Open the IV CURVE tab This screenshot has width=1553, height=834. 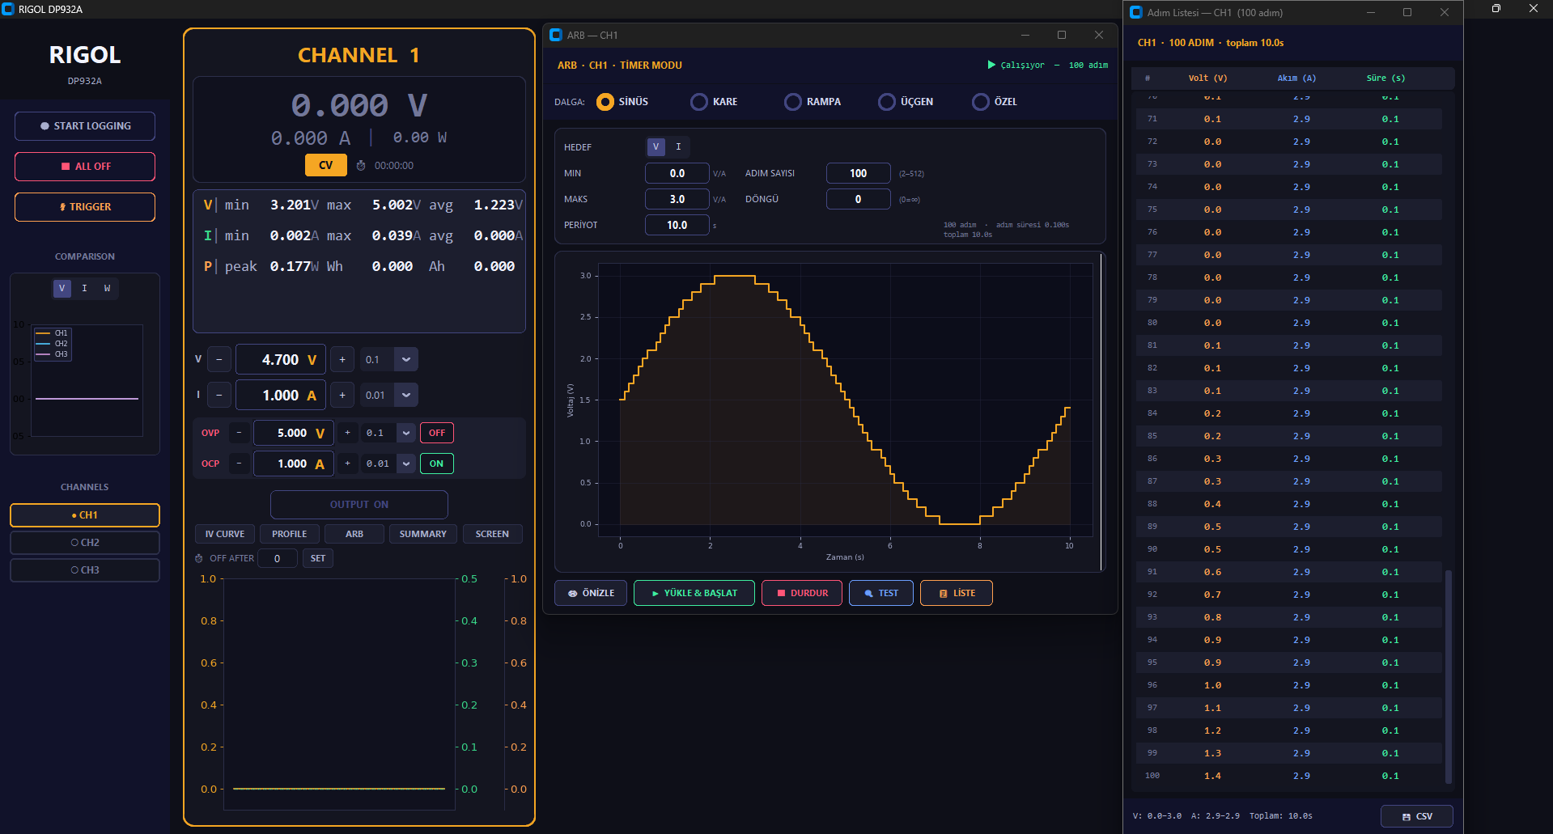click(x=224, y=534)
